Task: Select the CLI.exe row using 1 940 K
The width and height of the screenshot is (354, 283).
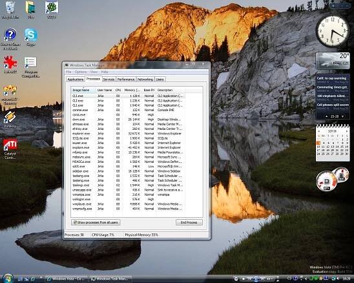Action: (129, 105)
